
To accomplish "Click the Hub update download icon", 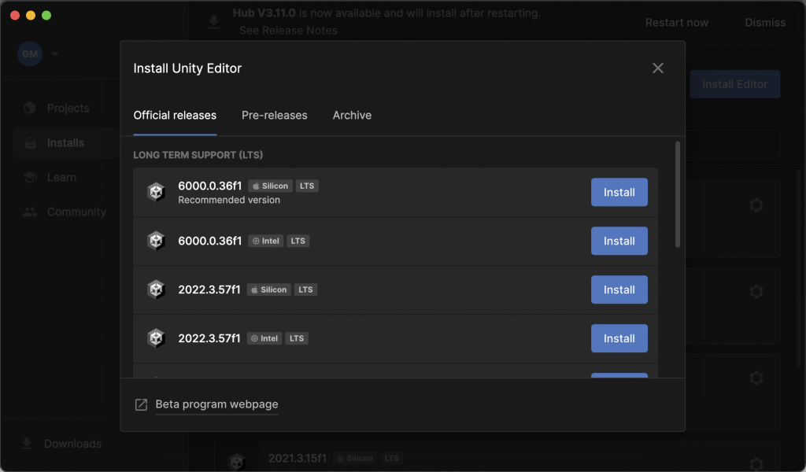I will click(x=214, y=22).
